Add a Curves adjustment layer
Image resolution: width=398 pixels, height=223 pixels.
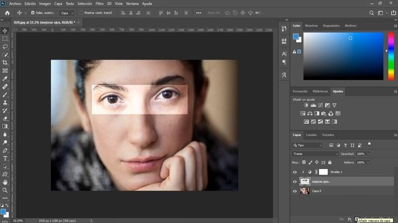[320, 105]
